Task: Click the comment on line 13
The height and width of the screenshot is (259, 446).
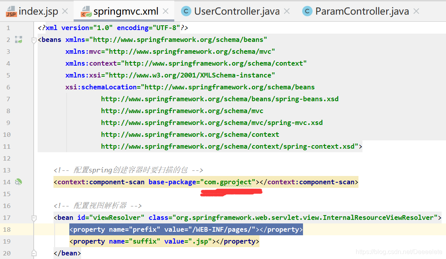Action: pos(128,170)
